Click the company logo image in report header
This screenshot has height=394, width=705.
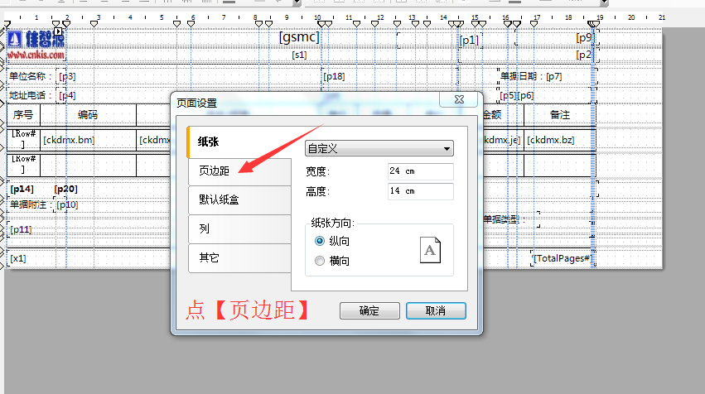(36, 41)
